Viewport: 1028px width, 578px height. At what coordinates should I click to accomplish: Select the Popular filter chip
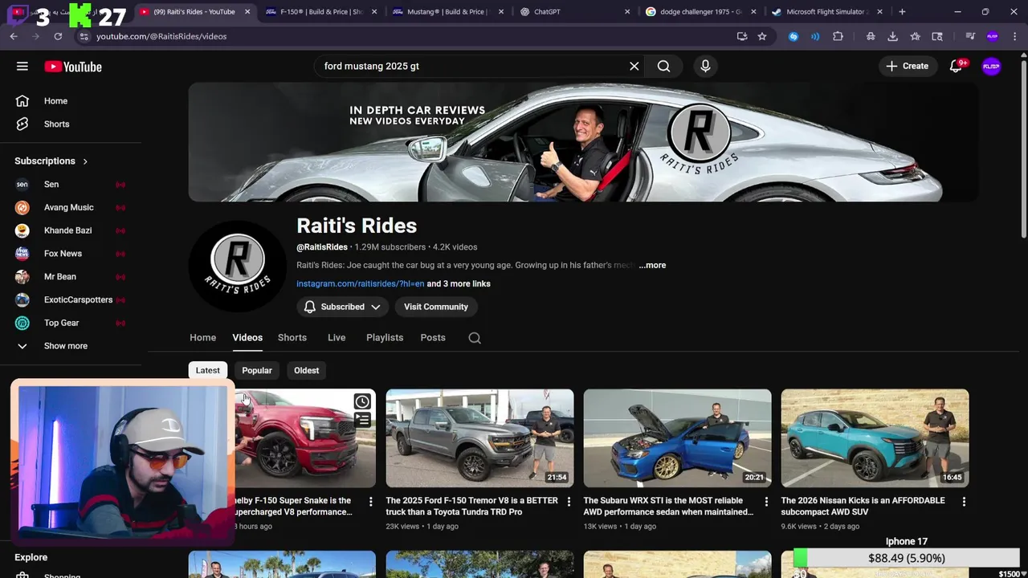[x=257, y=370]
